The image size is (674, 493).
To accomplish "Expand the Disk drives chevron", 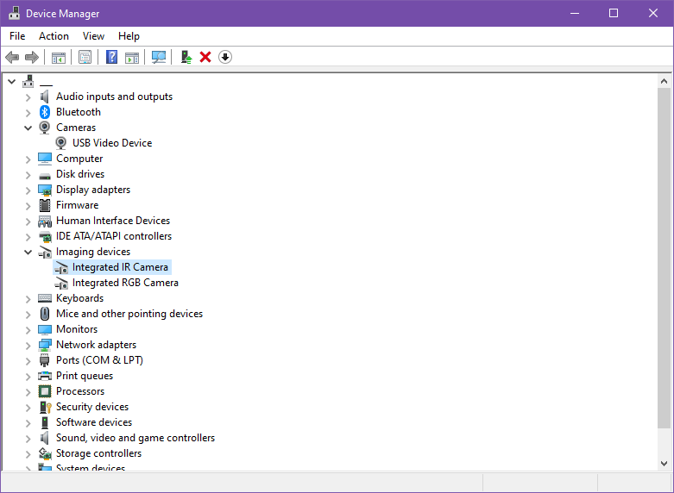I will (x=28, y=175).
